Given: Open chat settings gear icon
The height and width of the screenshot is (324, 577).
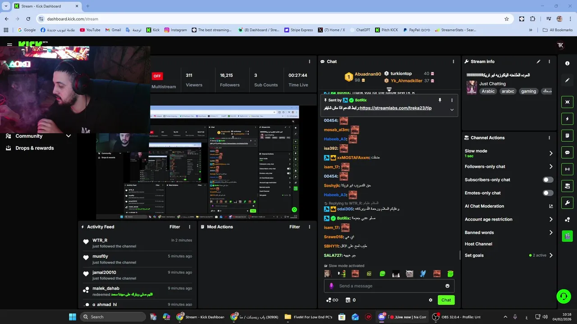Looking at the screenshot, I should (x=430, y=300).
